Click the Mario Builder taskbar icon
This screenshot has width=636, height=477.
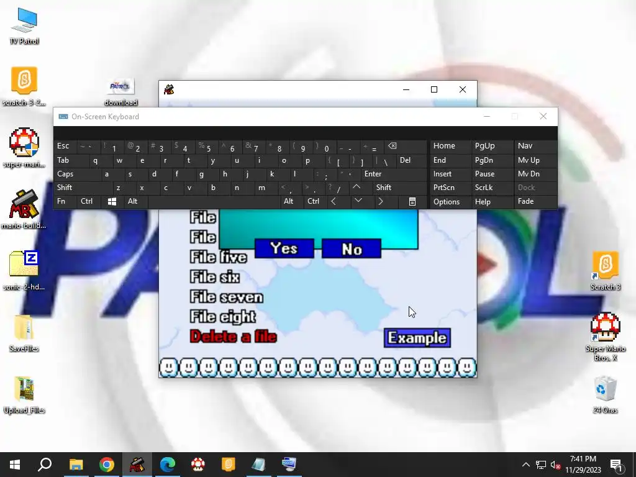click(137, 465)
